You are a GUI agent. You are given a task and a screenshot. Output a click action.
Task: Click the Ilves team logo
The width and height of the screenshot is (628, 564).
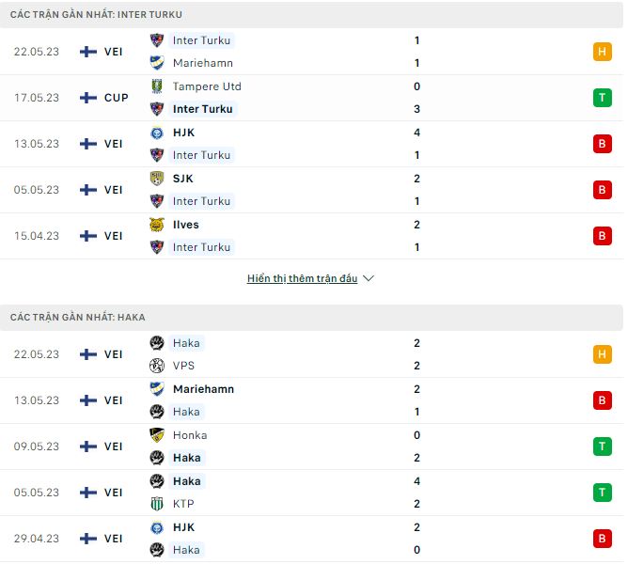pyautogui.click(x=157, y=225)
